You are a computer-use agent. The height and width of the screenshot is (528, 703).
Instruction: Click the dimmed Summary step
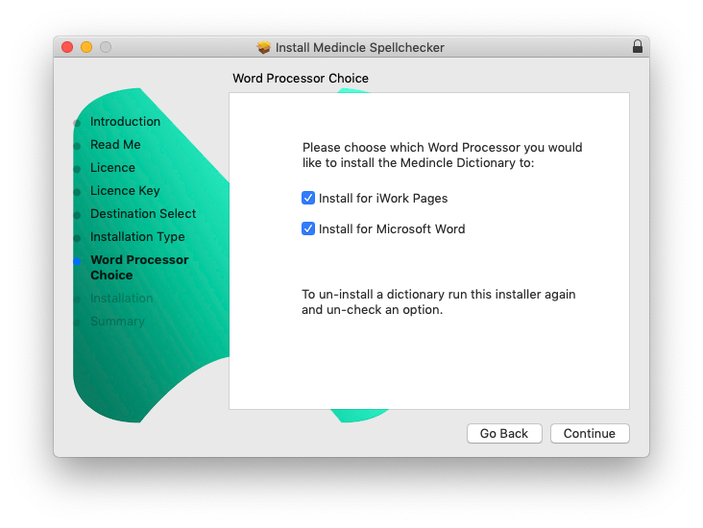point(117,322)
